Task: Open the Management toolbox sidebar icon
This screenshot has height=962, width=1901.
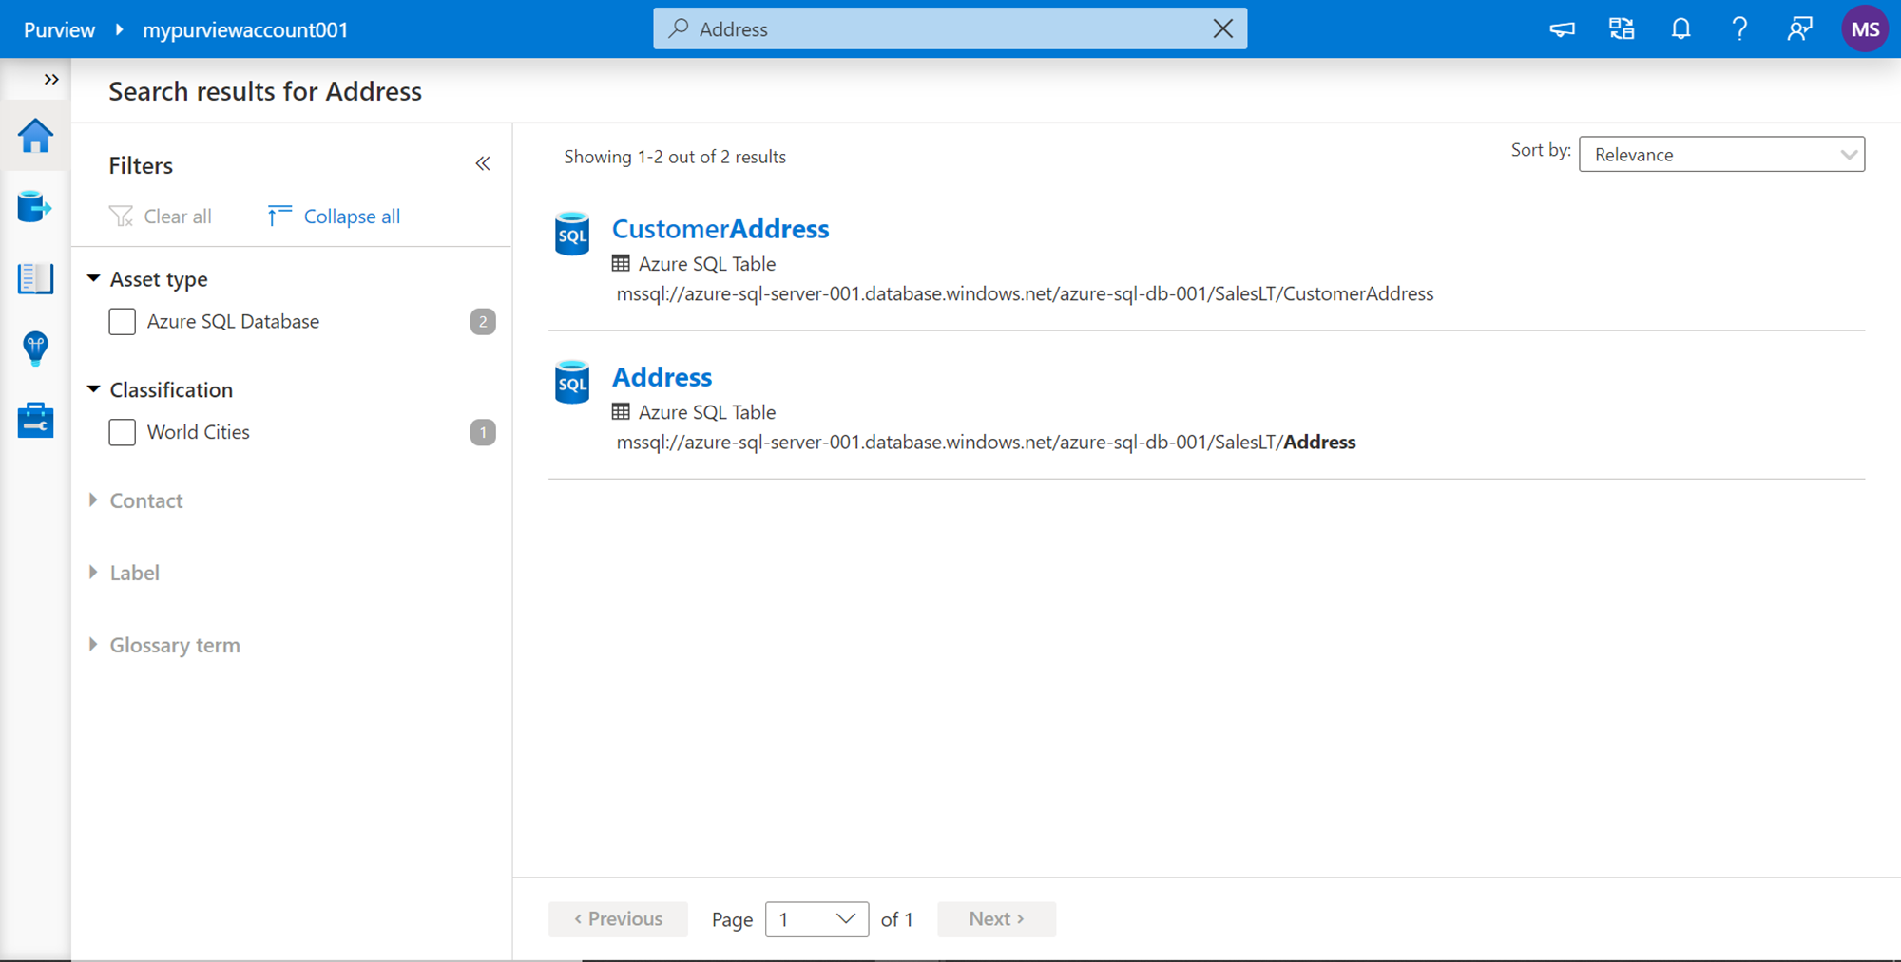Action: (35, 420)
